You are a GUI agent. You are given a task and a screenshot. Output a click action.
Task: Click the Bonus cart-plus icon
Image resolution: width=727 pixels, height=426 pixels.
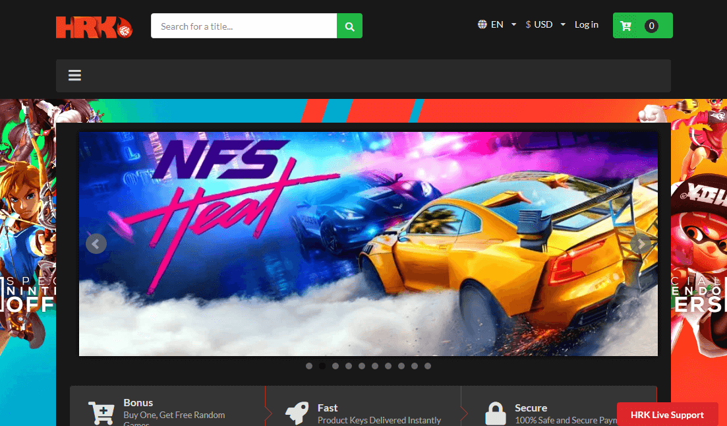[x=101, y=413]
